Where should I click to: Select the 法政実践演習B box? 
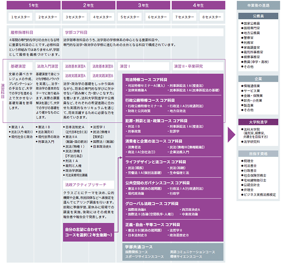tap(103, 76)
